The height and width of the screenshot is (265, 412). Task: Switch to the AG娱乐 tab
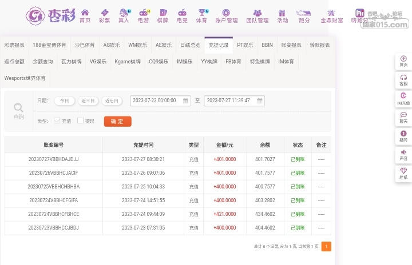(x=112, y=45)
